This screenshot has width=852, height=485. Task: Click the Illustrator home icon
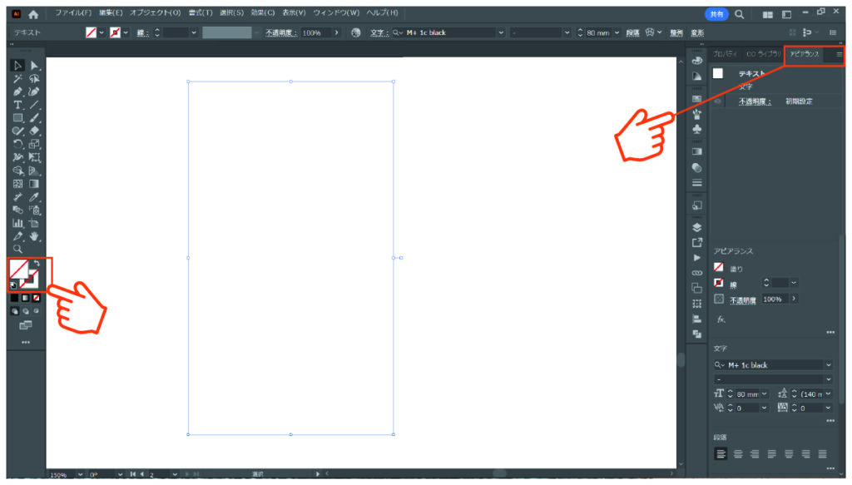33,15
